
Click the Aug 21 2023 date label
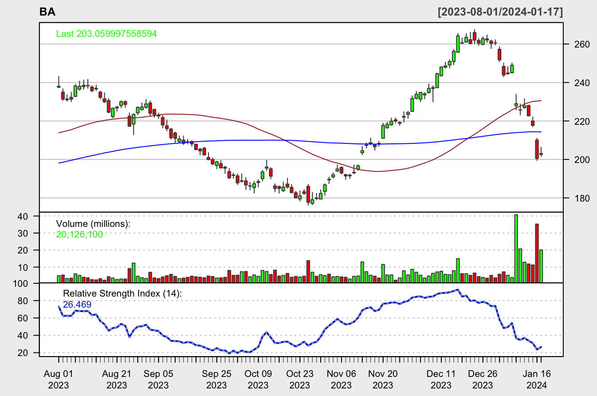117,379
